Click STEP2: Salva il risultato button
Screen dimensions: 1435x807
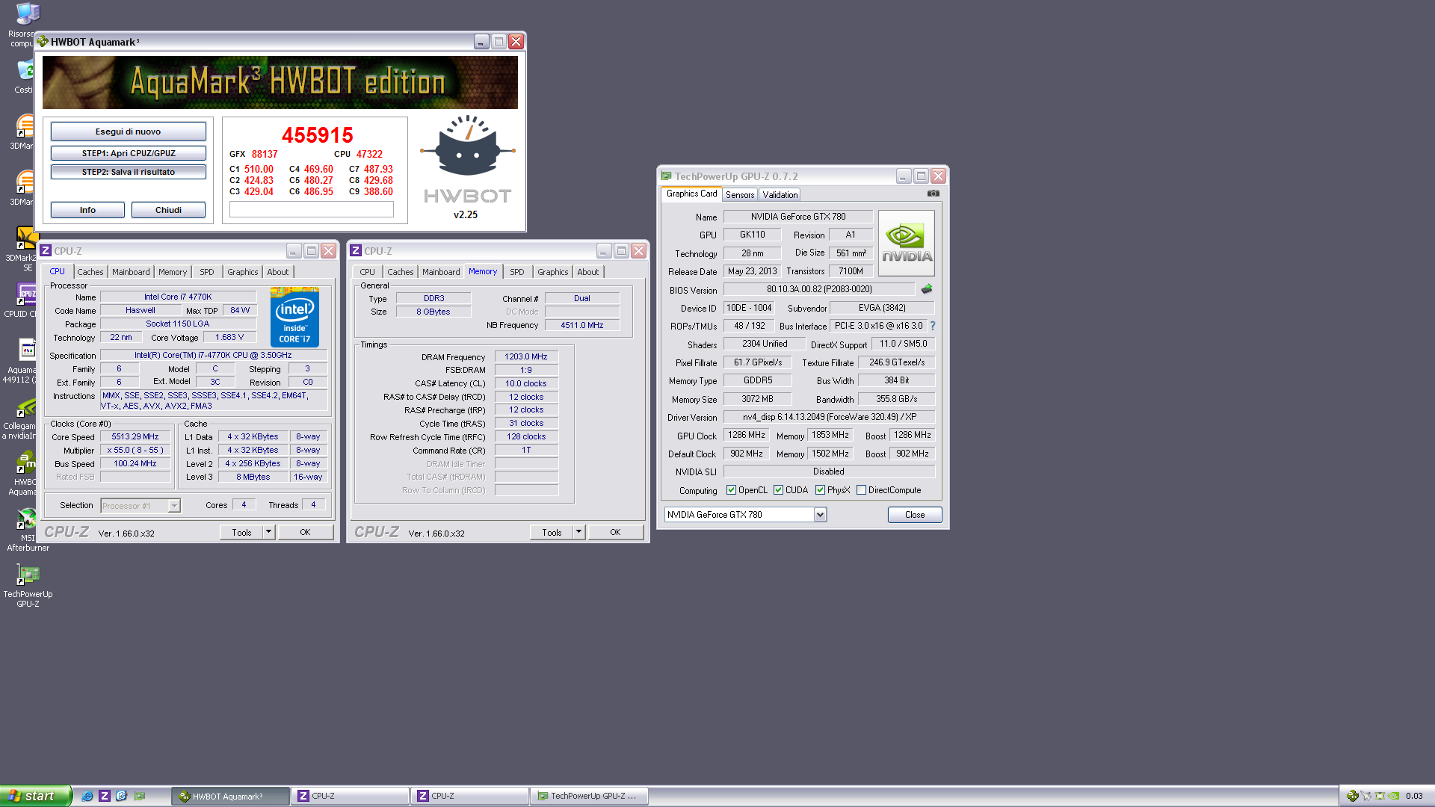[x=128, y=172]
